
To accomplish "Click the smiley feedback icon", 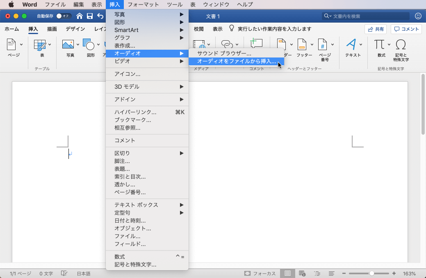I will 418,16.
